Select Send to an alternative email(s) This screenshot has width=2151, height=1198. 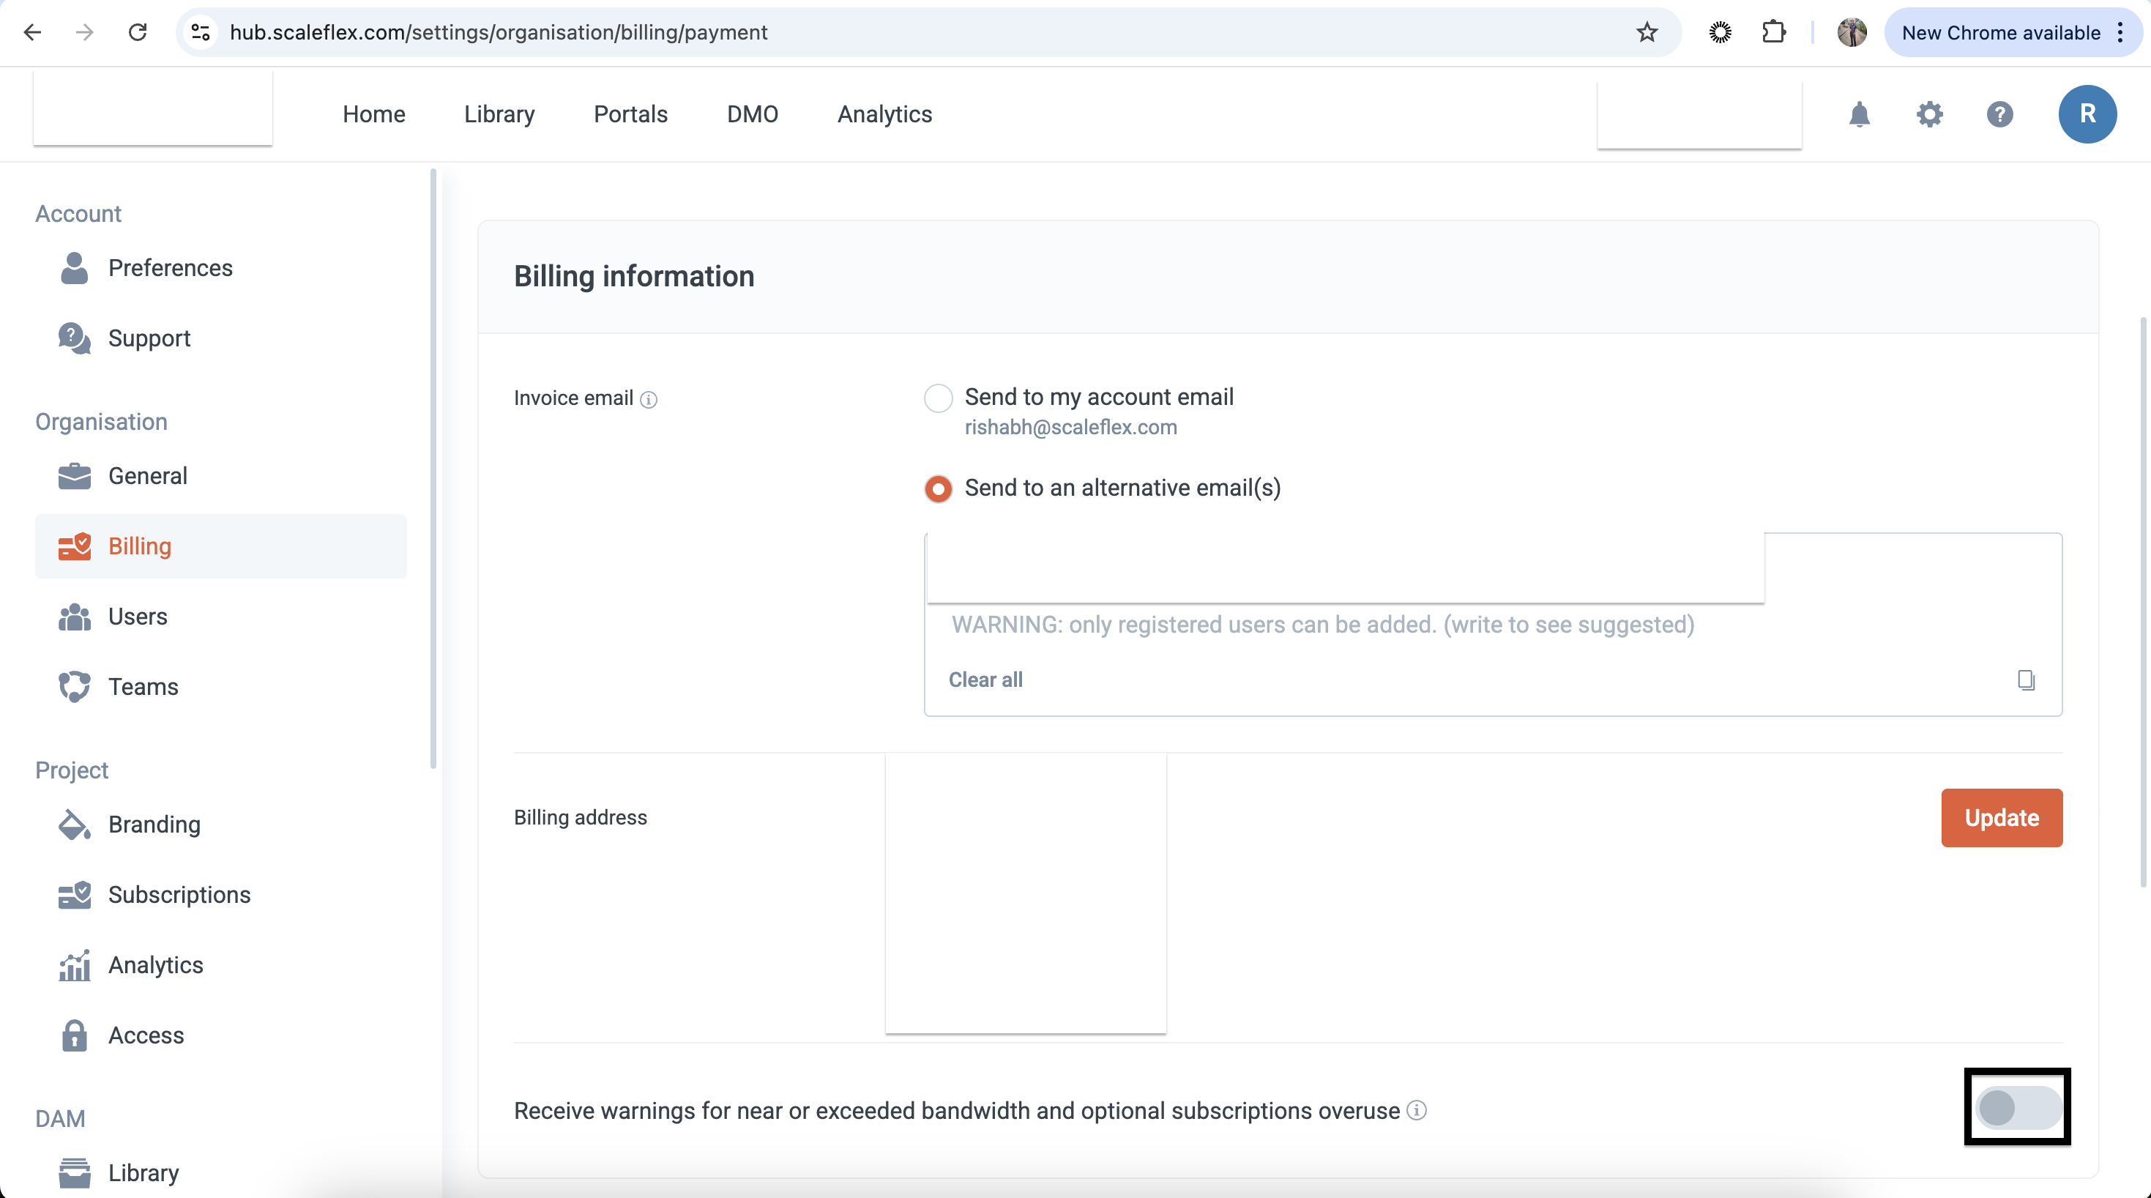[x=938, y=488]
